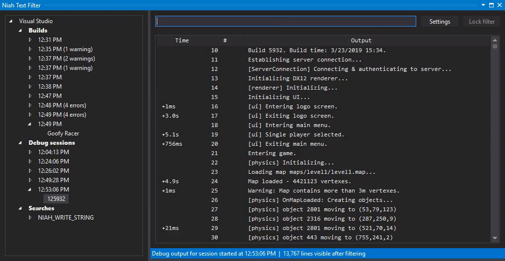
Task: Select the NIAH_WRITE_STRING search entry
Action: coord(66,218)
